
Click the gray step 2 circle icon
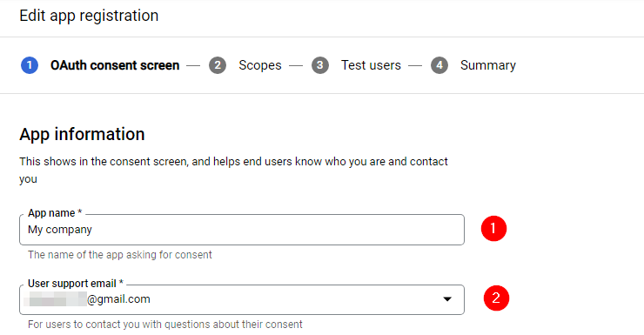218,65
